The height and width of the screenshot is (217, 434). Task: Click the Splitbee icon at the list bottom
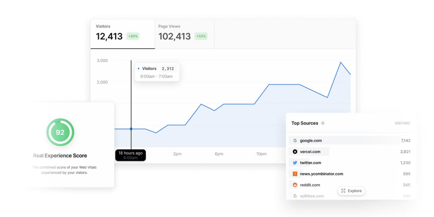(295, 196)
